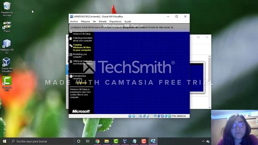This screenshot has width=258, height=145.
Task: Click the shared folders status icon
Action: point(152,116)
